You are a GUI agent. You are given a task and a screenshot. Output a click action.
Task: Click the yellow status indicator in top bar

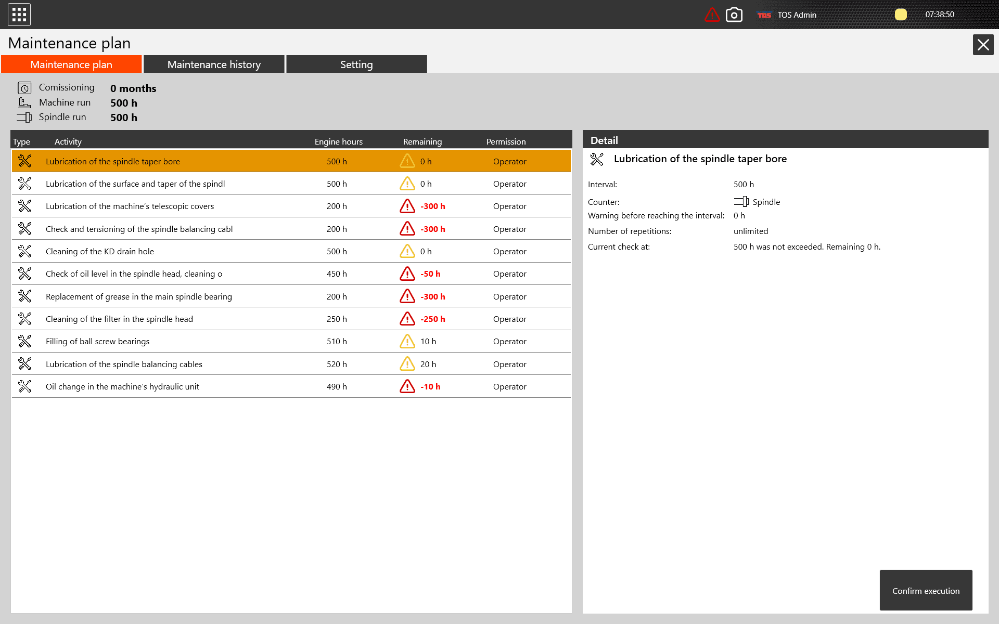pos(901,15)
